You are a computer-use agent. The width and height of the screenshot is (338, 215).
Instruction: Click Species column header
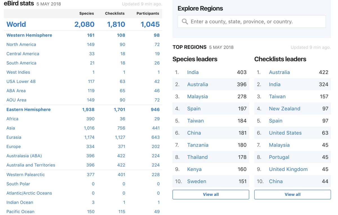tap(87, 14)
